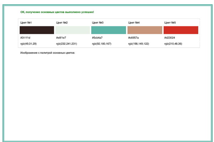Image resolution: width=214 pixels, height=142 pixels.
Task: Select rgb(92,180,167) text
Action: [102, 44]
